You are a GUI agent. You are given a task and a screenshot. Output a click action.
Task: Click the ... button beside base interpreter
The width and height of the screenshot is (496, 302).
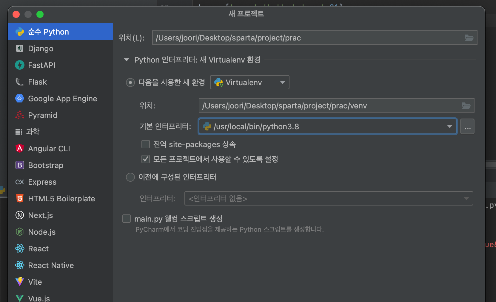(467, 127)
